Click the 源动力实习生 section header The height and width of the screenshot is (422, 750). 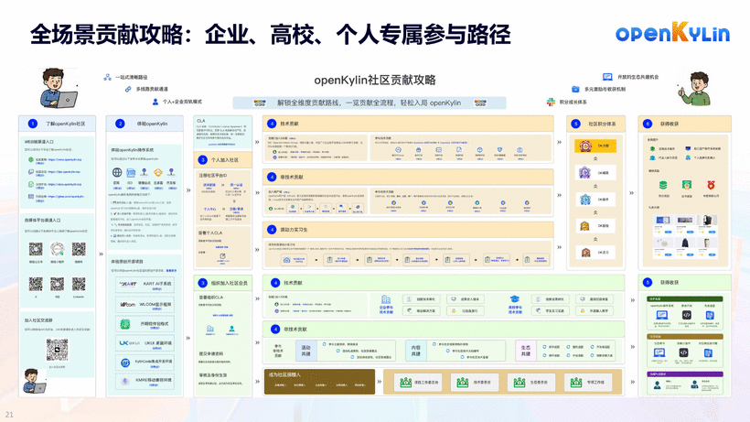[x=408, y=230]
